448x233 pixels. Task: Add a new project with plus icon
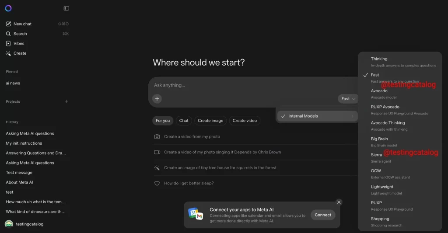click(66, 101)
